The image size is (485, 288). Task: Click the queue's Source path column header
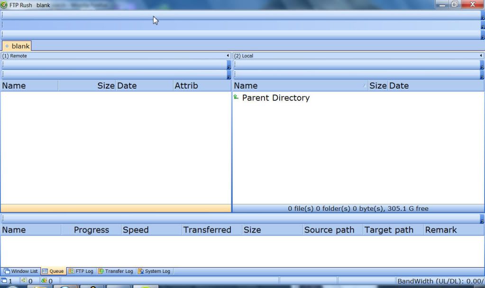[x=333, y=230]
